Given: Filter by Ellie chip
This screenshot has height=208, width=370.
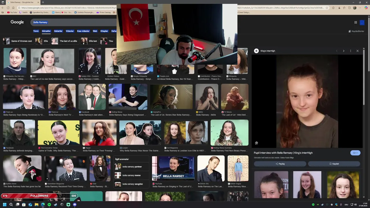Looking at the screenshot, I should tap(42, 41).
